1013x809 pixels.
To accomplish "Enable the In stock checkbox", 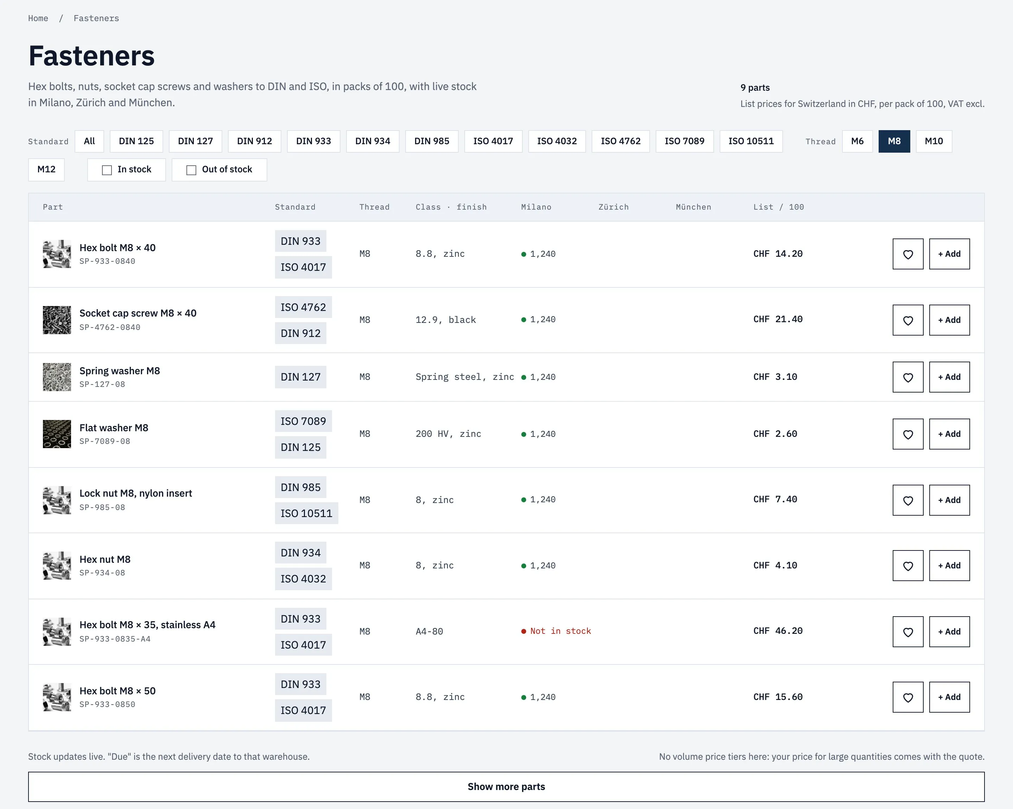I will point(107,170).
